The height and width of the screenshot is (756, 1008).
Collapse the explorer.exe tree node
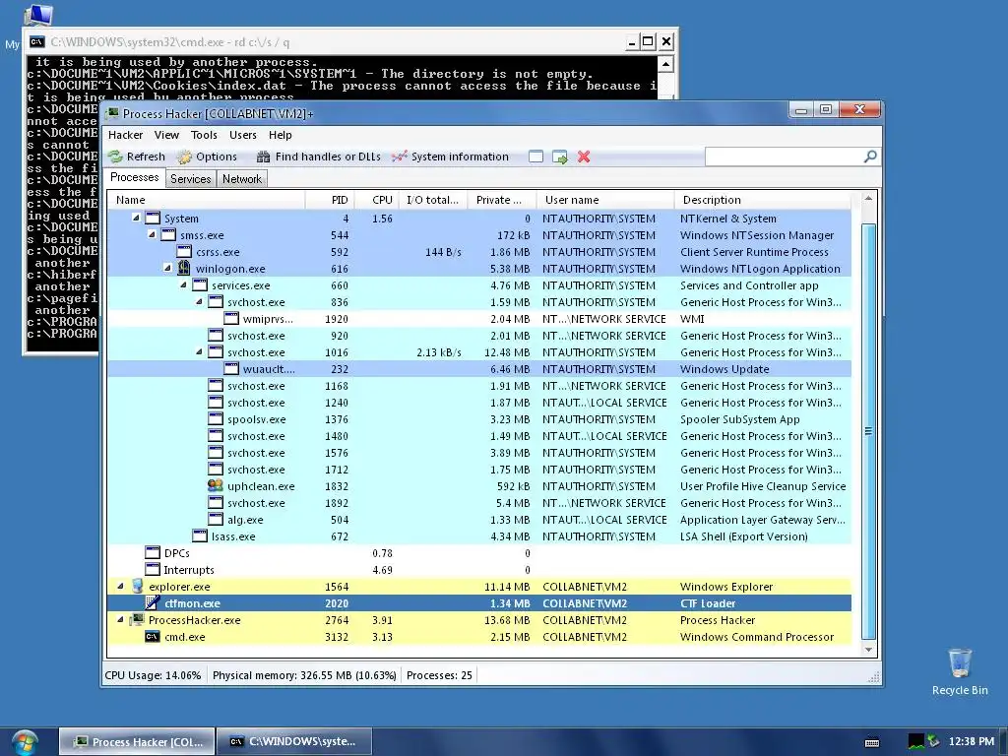click(120, 586)
